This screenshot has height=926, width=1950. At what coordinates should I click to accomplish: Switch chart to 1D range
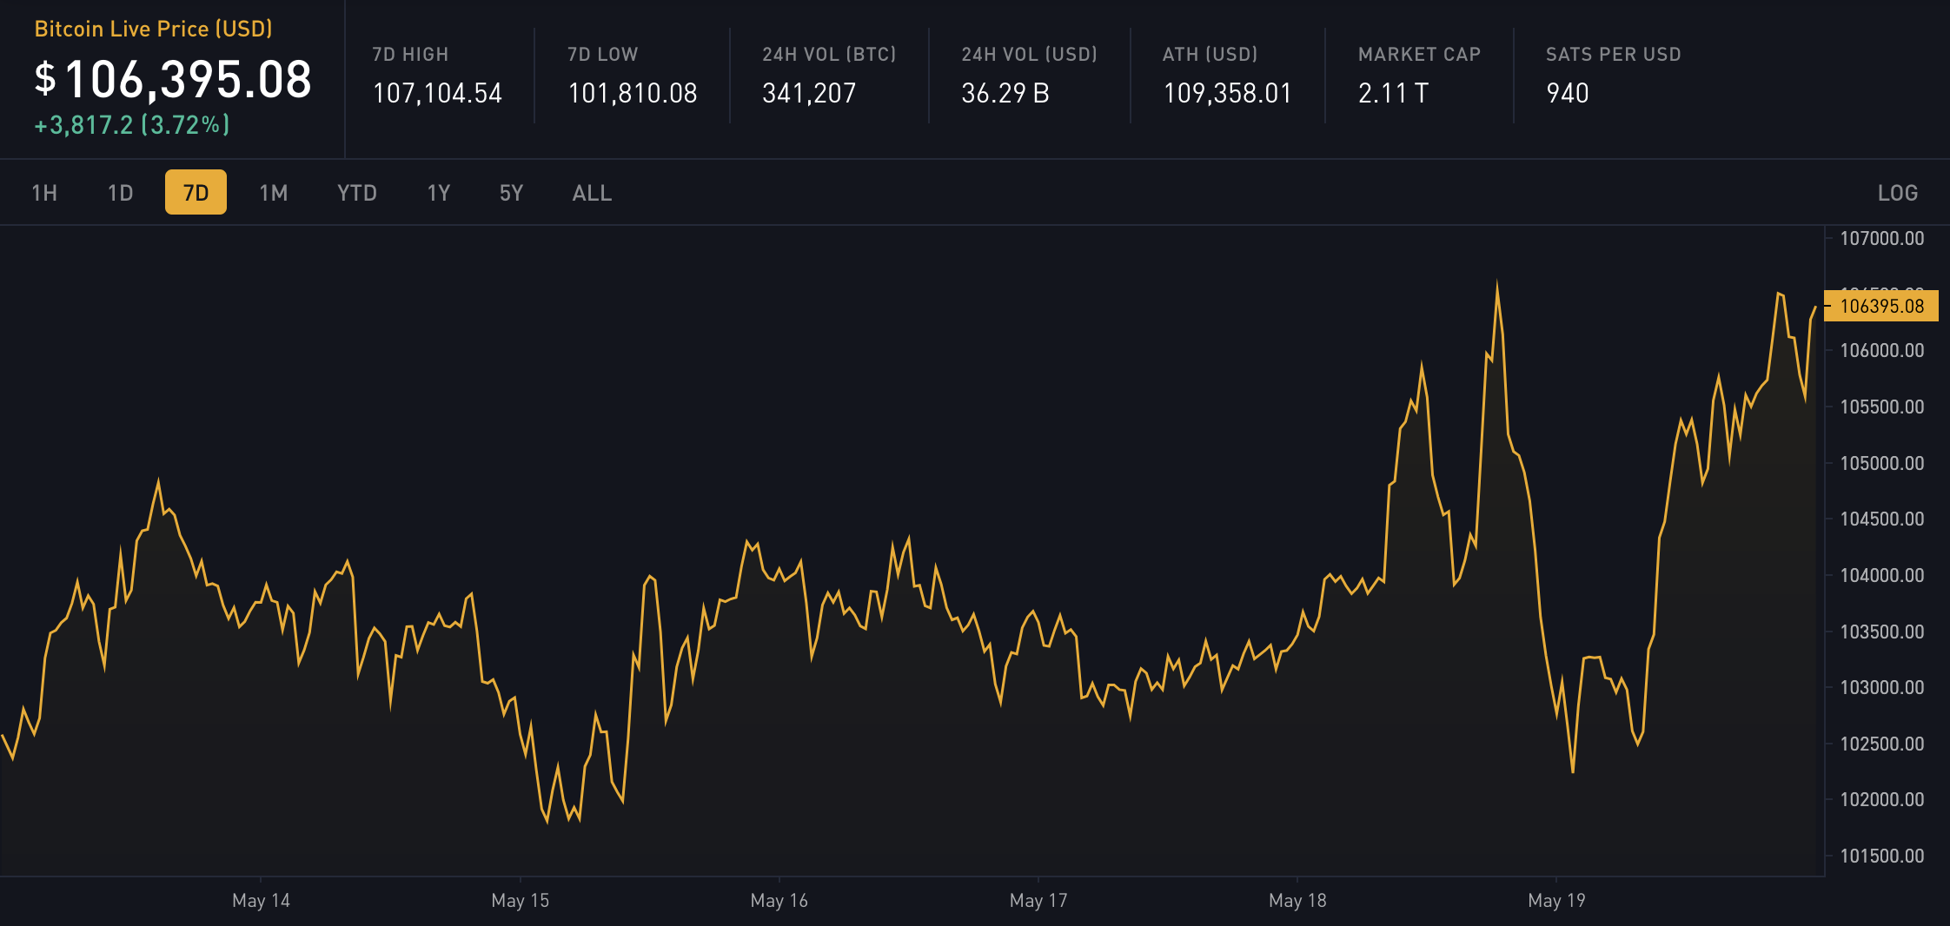click(120, 193)
